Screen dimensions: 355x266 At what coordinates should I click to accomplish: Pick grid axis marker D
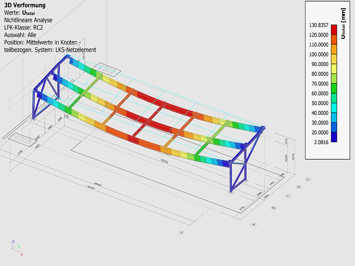(x=299, y=187)
